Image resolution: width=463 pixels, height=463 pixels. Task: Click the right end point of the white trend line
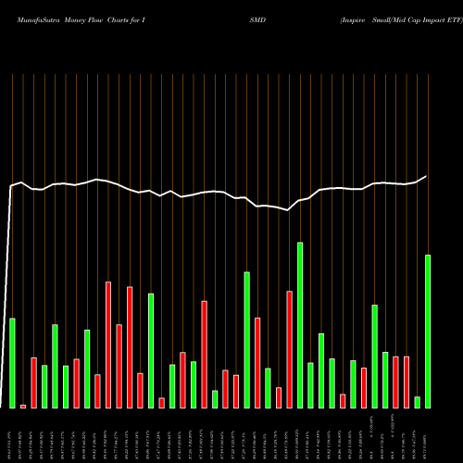point(427,176)
